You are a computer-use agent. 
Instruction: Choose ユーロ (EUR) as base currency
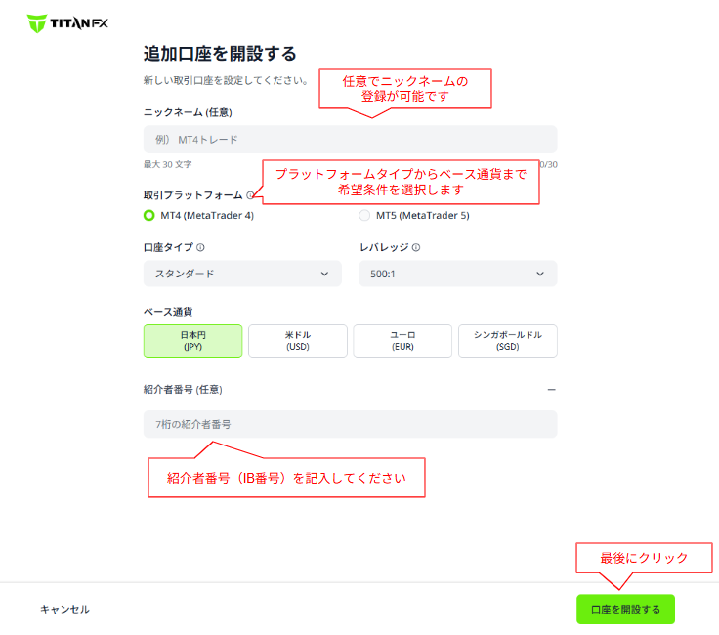pyautogui.click(x=402, y=341)
